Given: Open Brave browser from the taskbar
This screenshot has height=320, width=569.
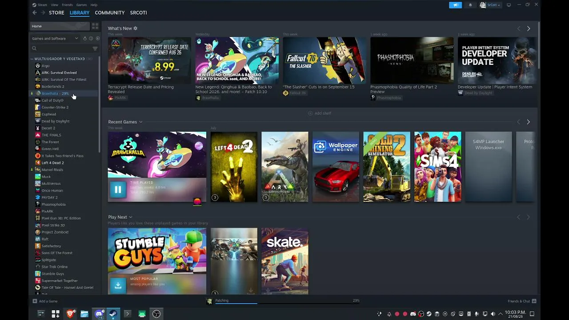Looking at the screenshot, I should click(x=70, y=314).
